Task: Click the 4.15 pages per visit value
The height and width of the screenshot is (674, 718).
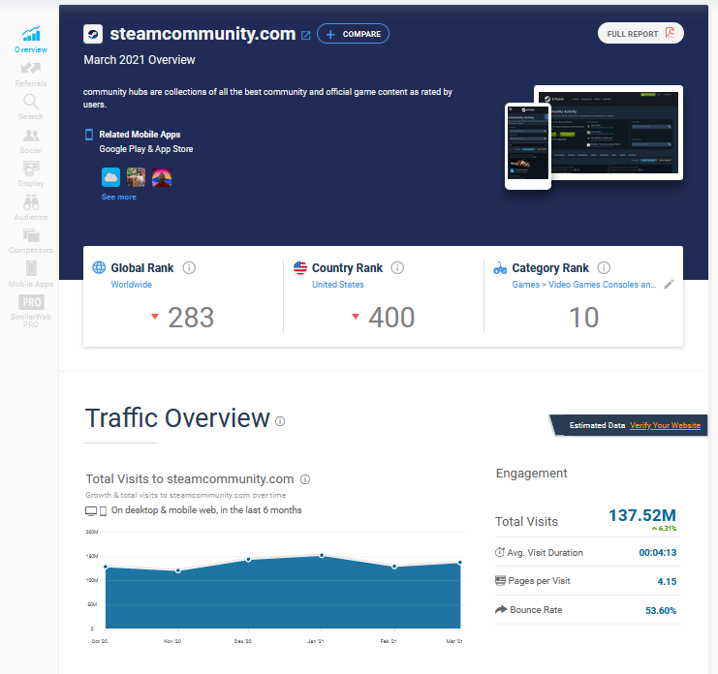Action: tap(667, 582)
